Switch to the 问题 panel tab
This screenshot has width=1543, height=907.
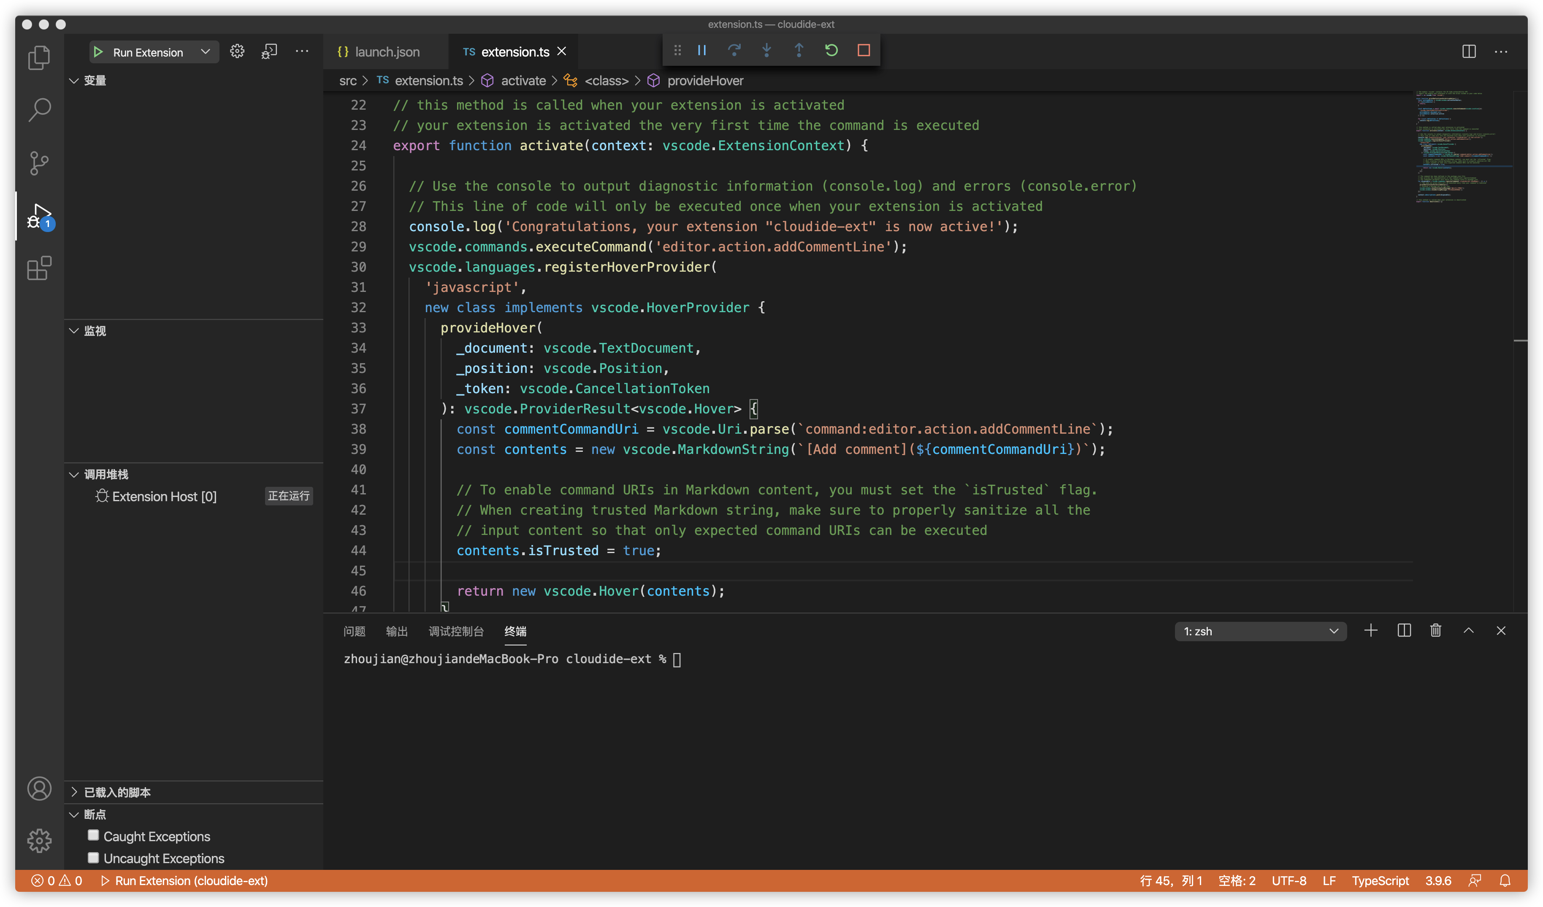click(354, 631)
